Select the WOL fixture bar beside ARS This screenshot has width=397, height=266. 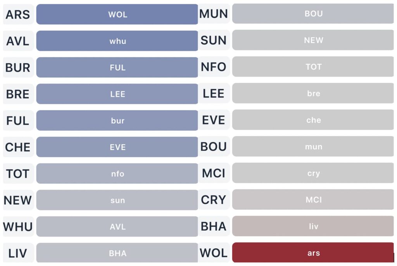click(117, 14)
